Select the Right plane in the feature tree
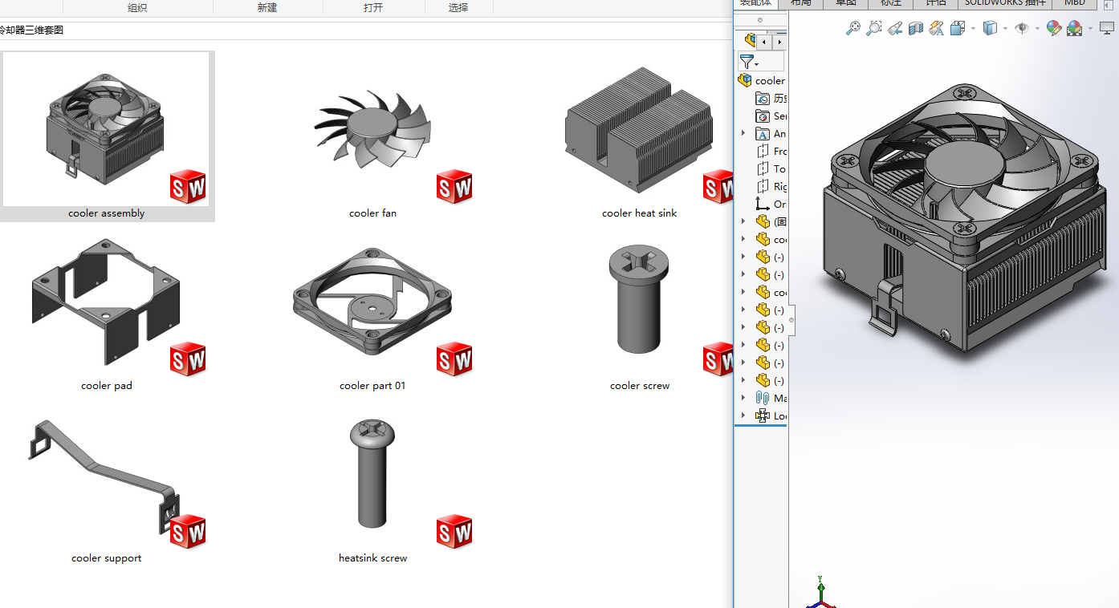1119x608 pixels. click(x=771, y=187)
